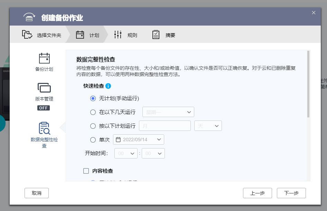
Task: Click the sliders icon for 规则
Action: click(118, 34)
